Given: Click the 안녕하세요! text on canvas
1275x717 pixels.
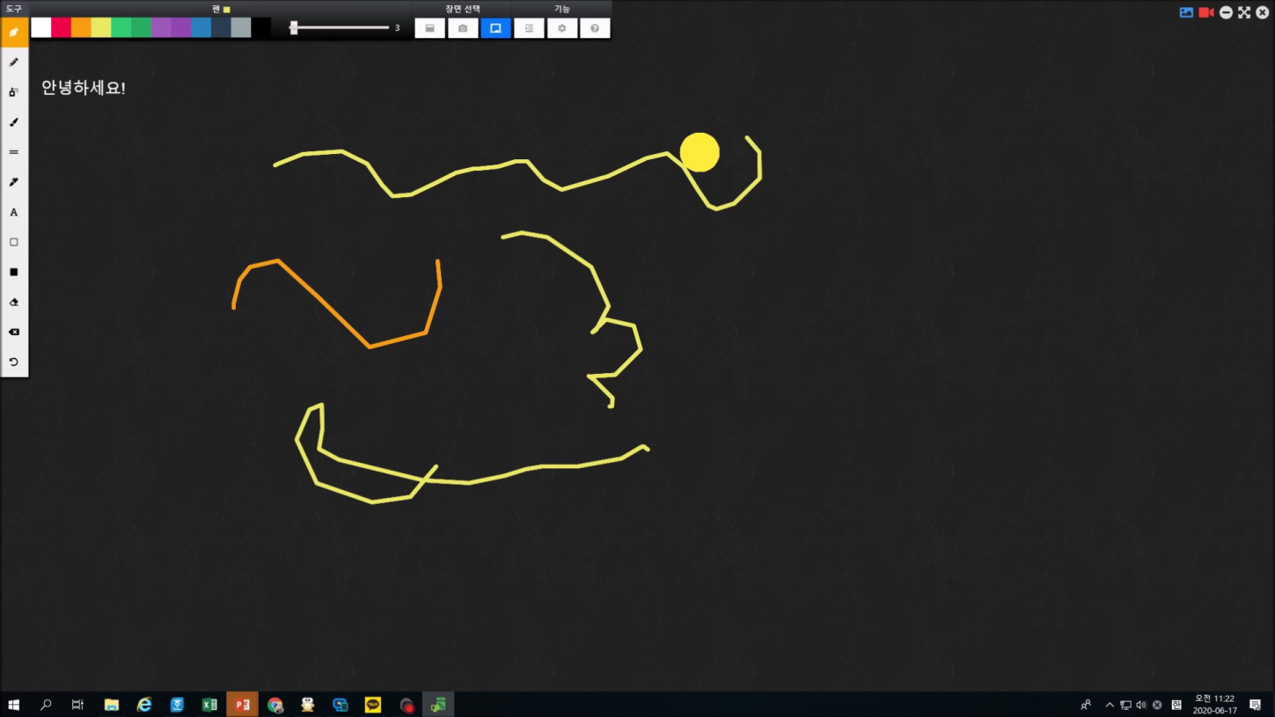Looking at the screenshot, I should point(84,88).
